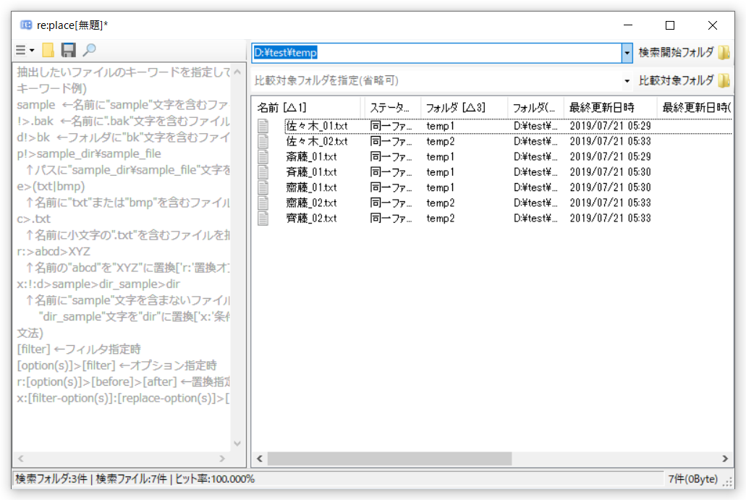The image size is (746, 500).
Task: Click the left pane scroll up arrow
Action: point(237,72)
